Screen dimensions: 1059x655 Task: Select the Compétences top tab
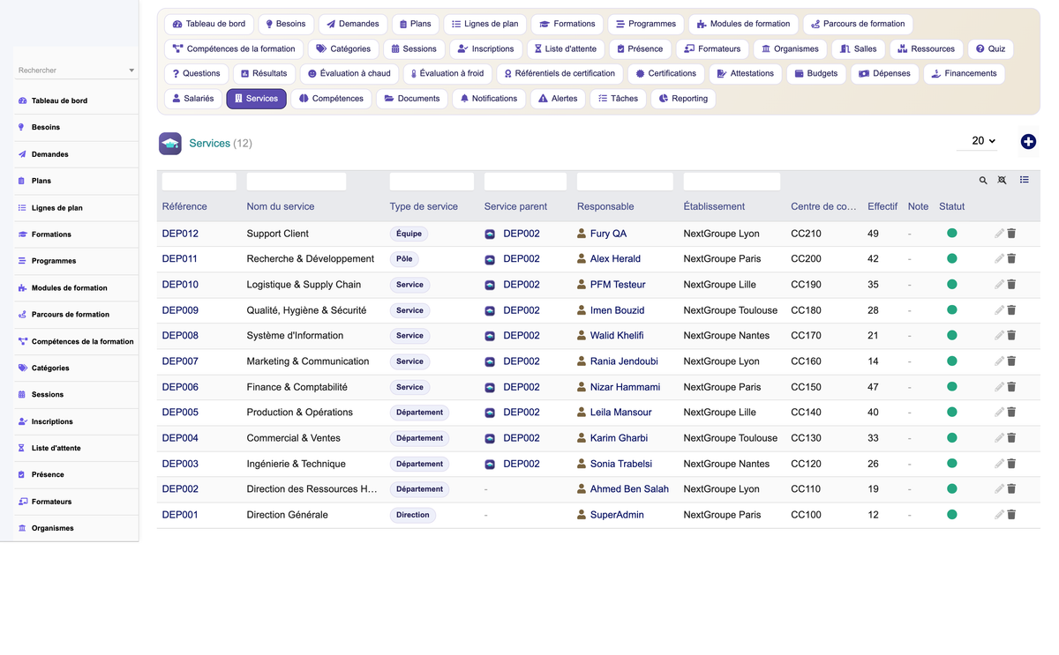331,99
